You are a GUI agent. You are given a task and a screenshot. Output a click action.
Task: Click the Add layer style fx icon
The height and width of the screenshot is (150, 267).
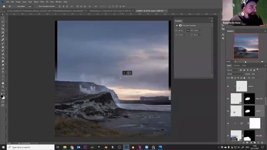(244, 142)
